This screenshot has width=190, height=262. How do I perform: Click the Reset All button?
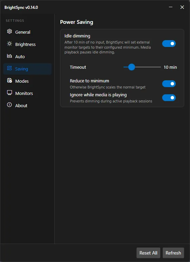coord(148,253)
